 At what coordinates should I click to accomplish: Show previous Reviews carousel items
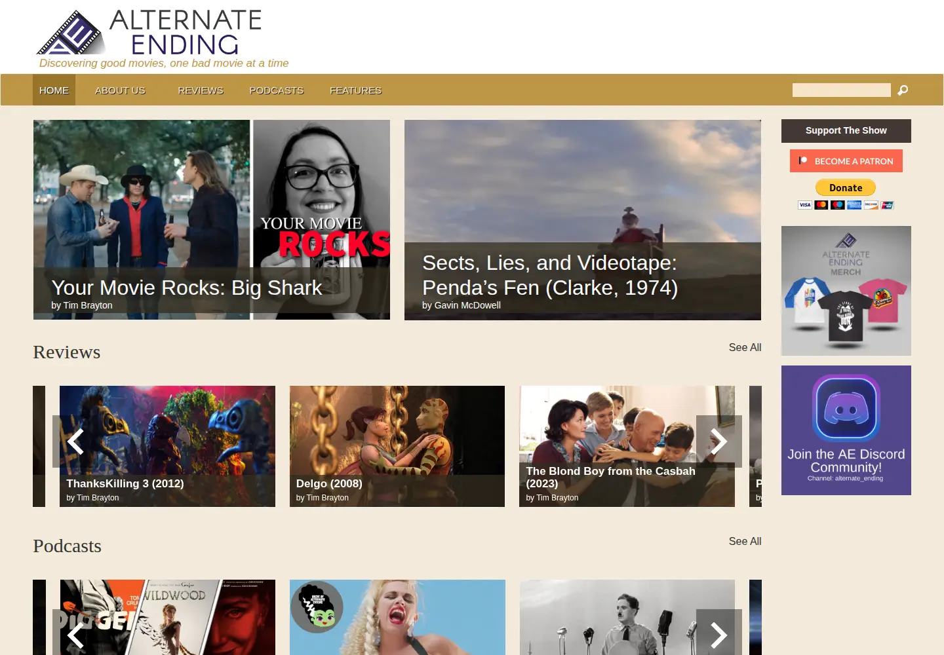pos(75,441)
